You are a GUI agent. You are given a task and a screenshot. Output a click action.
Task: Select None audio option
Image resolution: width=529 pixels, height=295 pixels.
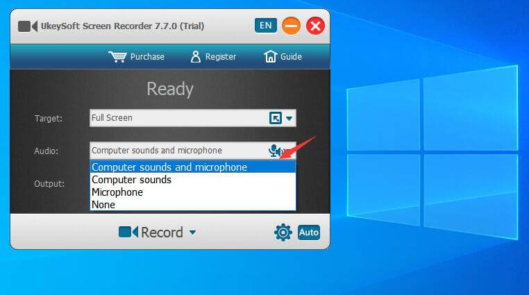pyautogui.click(x=192, y=205)
